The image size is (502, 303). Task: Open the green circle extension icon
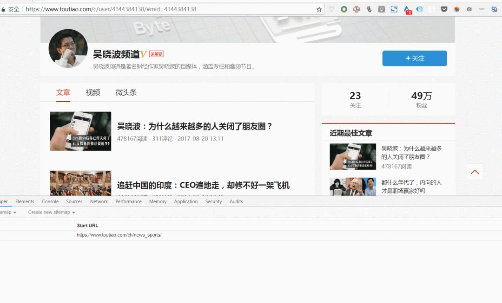[x=344, y=9]
